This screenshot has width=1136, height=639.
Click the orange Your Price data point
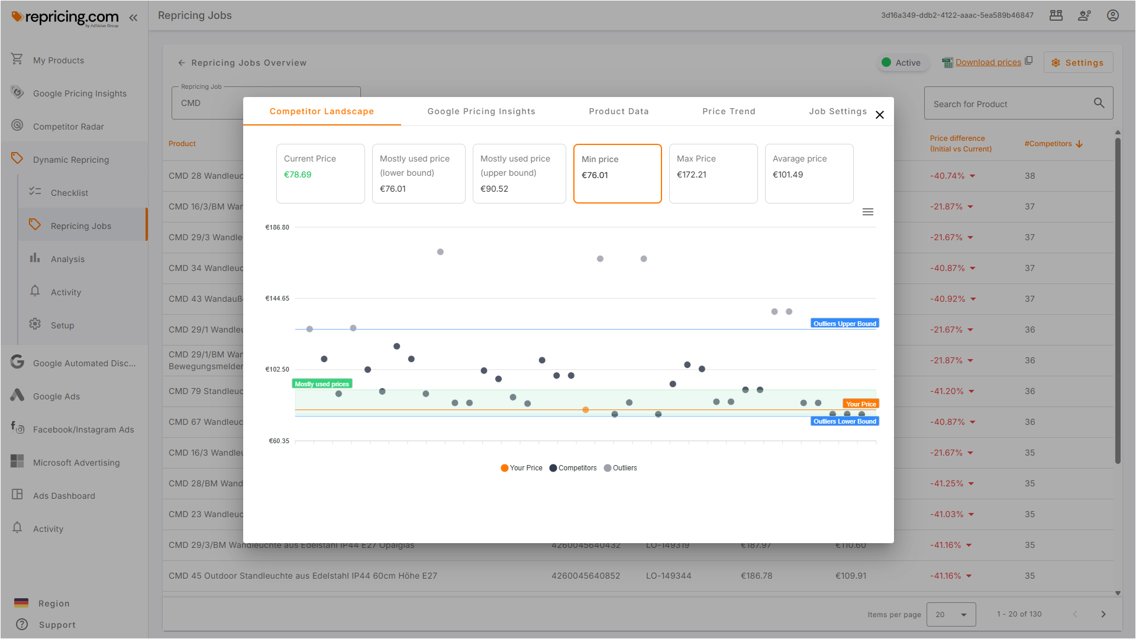click(585, 410)
